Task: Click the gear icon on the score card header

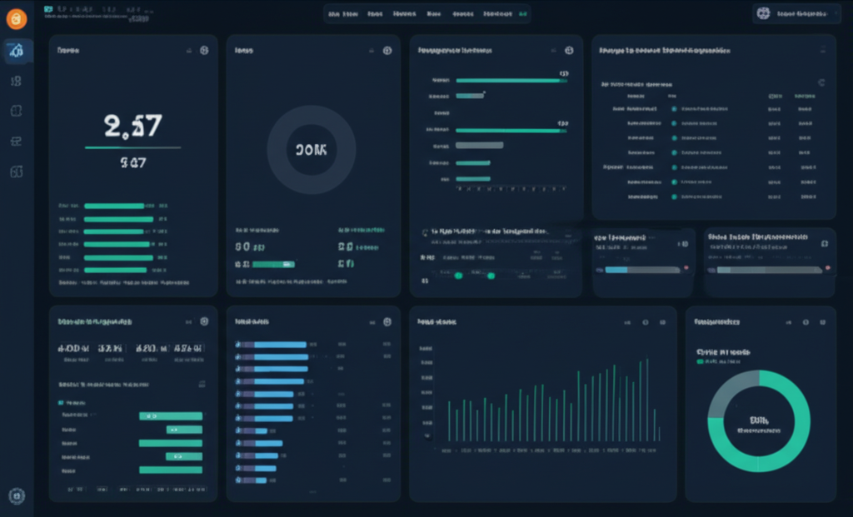Action: (x=204, y=50)
